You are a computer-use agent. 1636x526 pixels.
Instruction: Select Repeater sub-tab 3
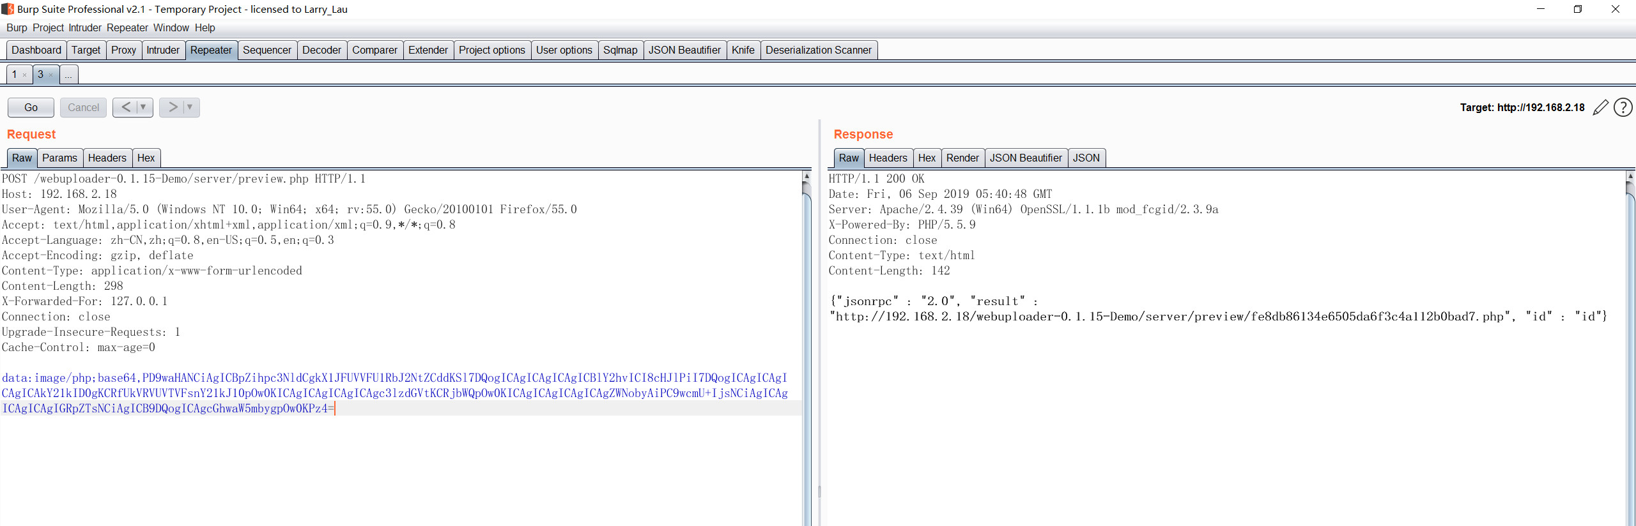point(40,75)
